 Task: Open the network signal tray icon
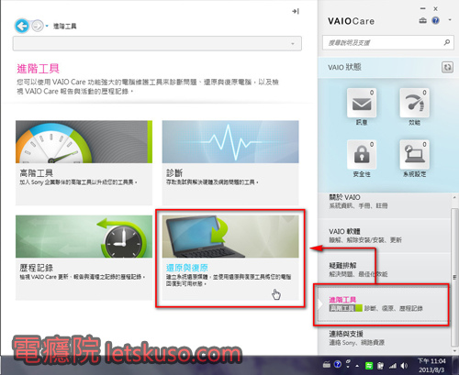(x=393, y=366)
